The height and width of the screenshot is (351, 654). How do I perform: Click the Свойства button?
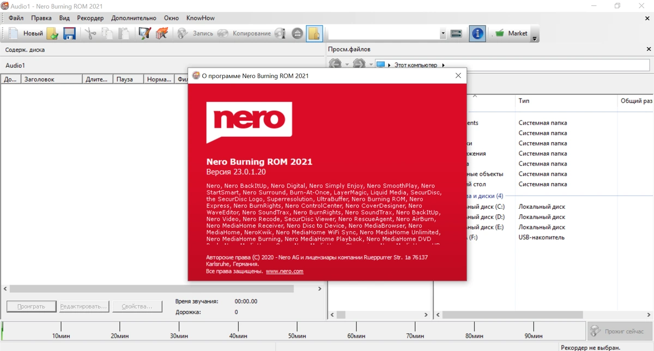click(137, 306)
